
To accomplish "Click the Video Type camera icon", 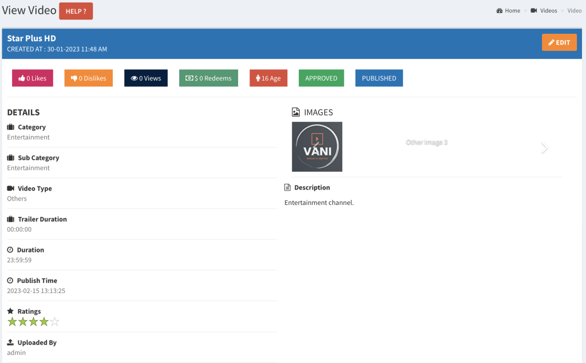I will 10,188.
